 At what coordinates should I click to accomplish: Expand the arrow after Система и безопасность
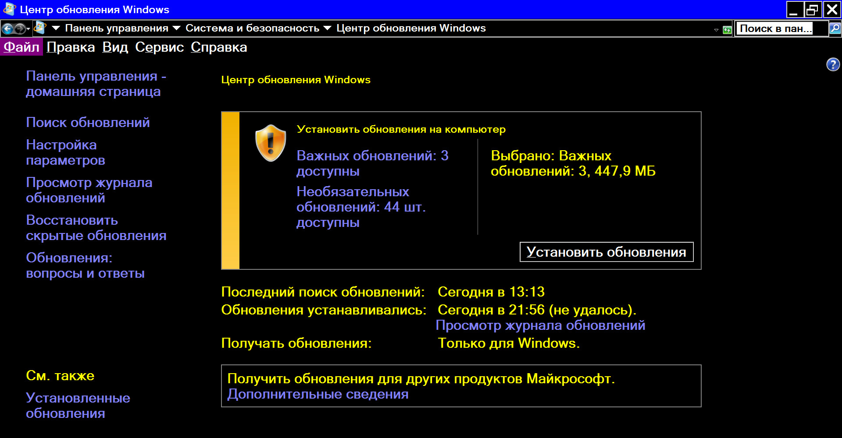tap(327, 28)
